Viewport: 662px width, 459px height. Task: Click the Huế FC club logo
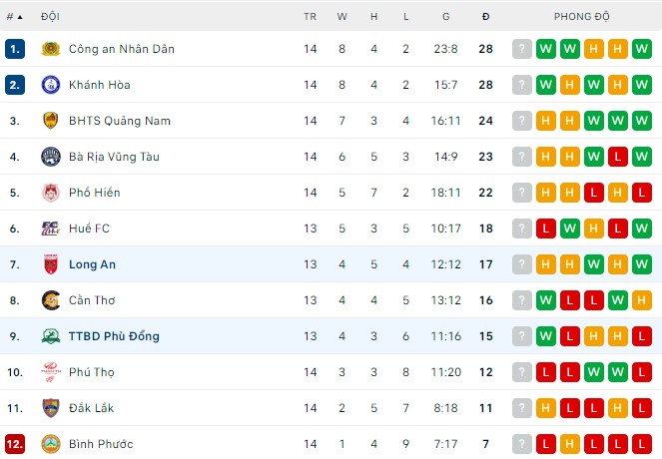pyautogui.click(x=50, y=229)
